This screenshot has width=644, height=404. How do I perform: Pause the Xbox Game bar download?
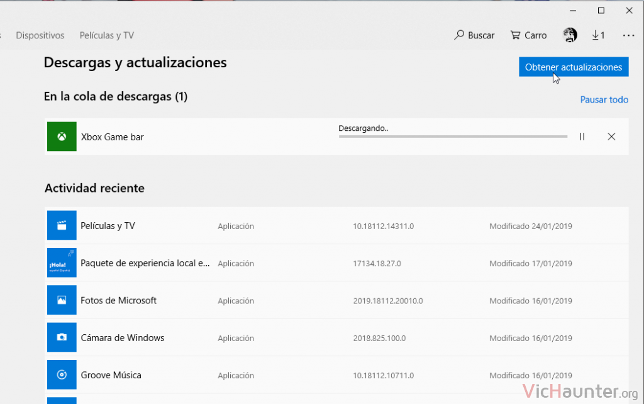(x=582, y=137)
